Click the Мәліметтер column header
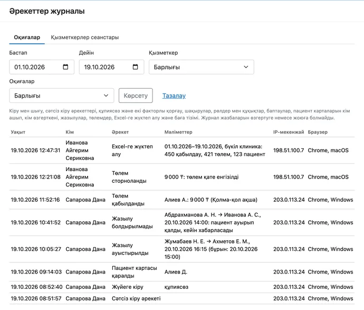 click(x=178, y=132)
